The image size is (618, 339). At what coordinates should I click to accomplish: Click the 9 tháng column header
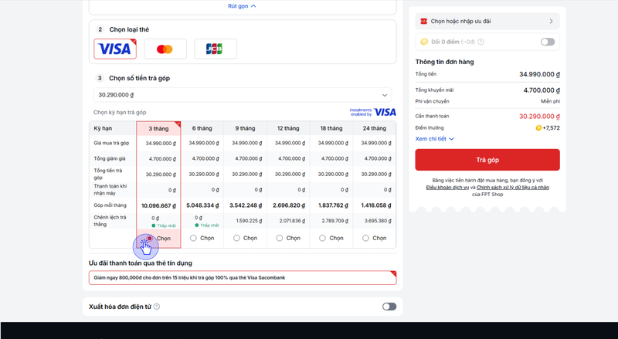245,128
